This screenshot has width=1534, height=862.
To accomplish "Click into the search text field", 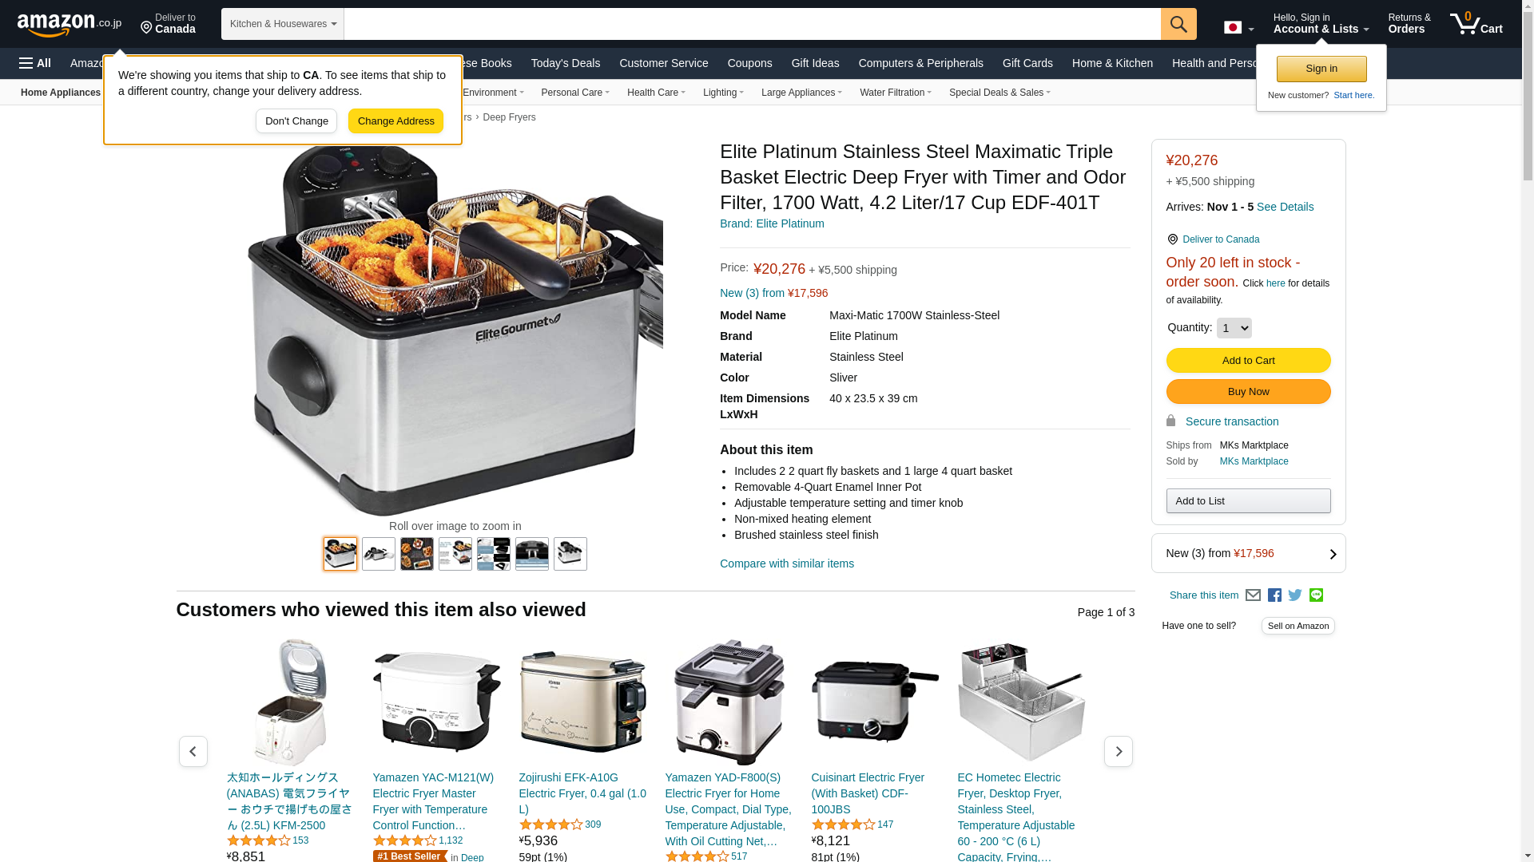I will coord(752,24).
